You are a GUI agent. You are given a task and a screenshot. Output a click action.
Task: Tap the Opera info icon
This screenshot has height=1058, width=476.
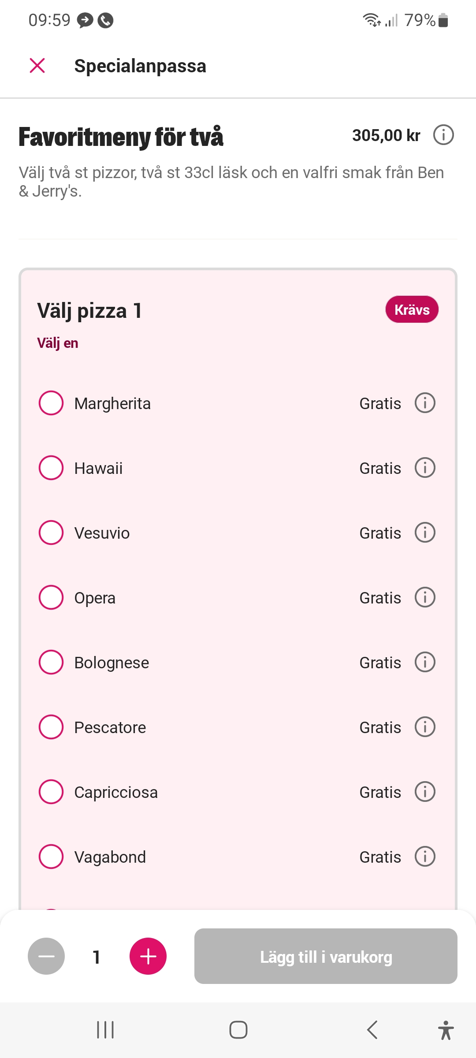[x=425, y=597]
